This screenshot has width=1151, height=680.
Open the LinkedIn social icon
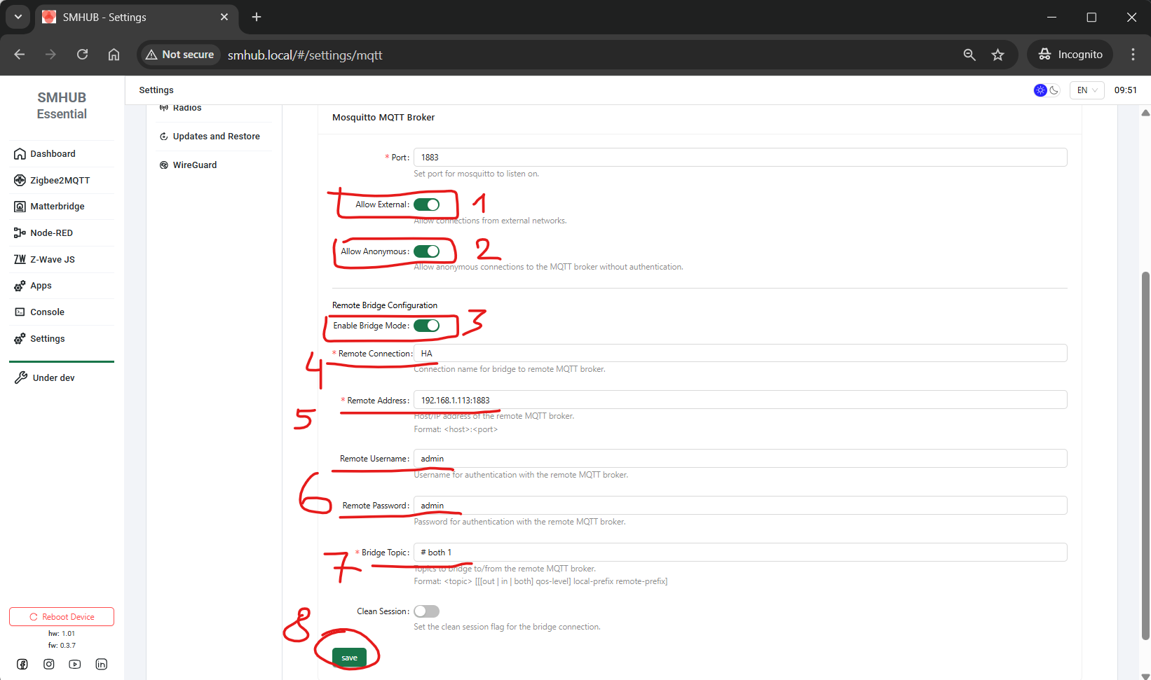pos(102,664)
